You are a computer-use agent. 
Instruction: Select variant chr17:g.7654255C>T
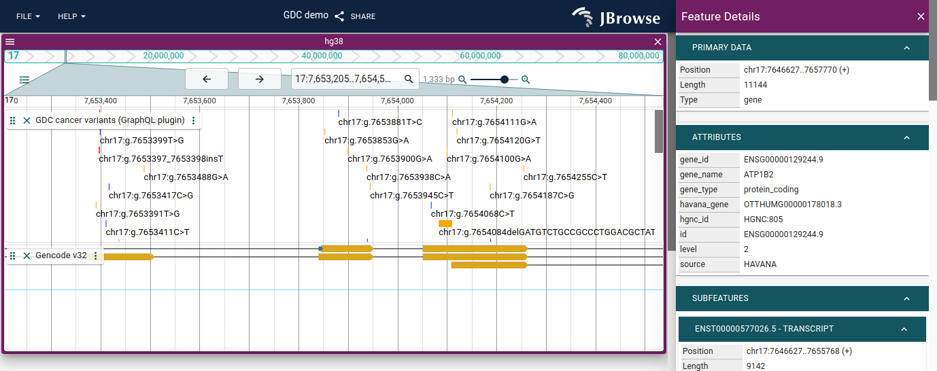click(565, 177)
